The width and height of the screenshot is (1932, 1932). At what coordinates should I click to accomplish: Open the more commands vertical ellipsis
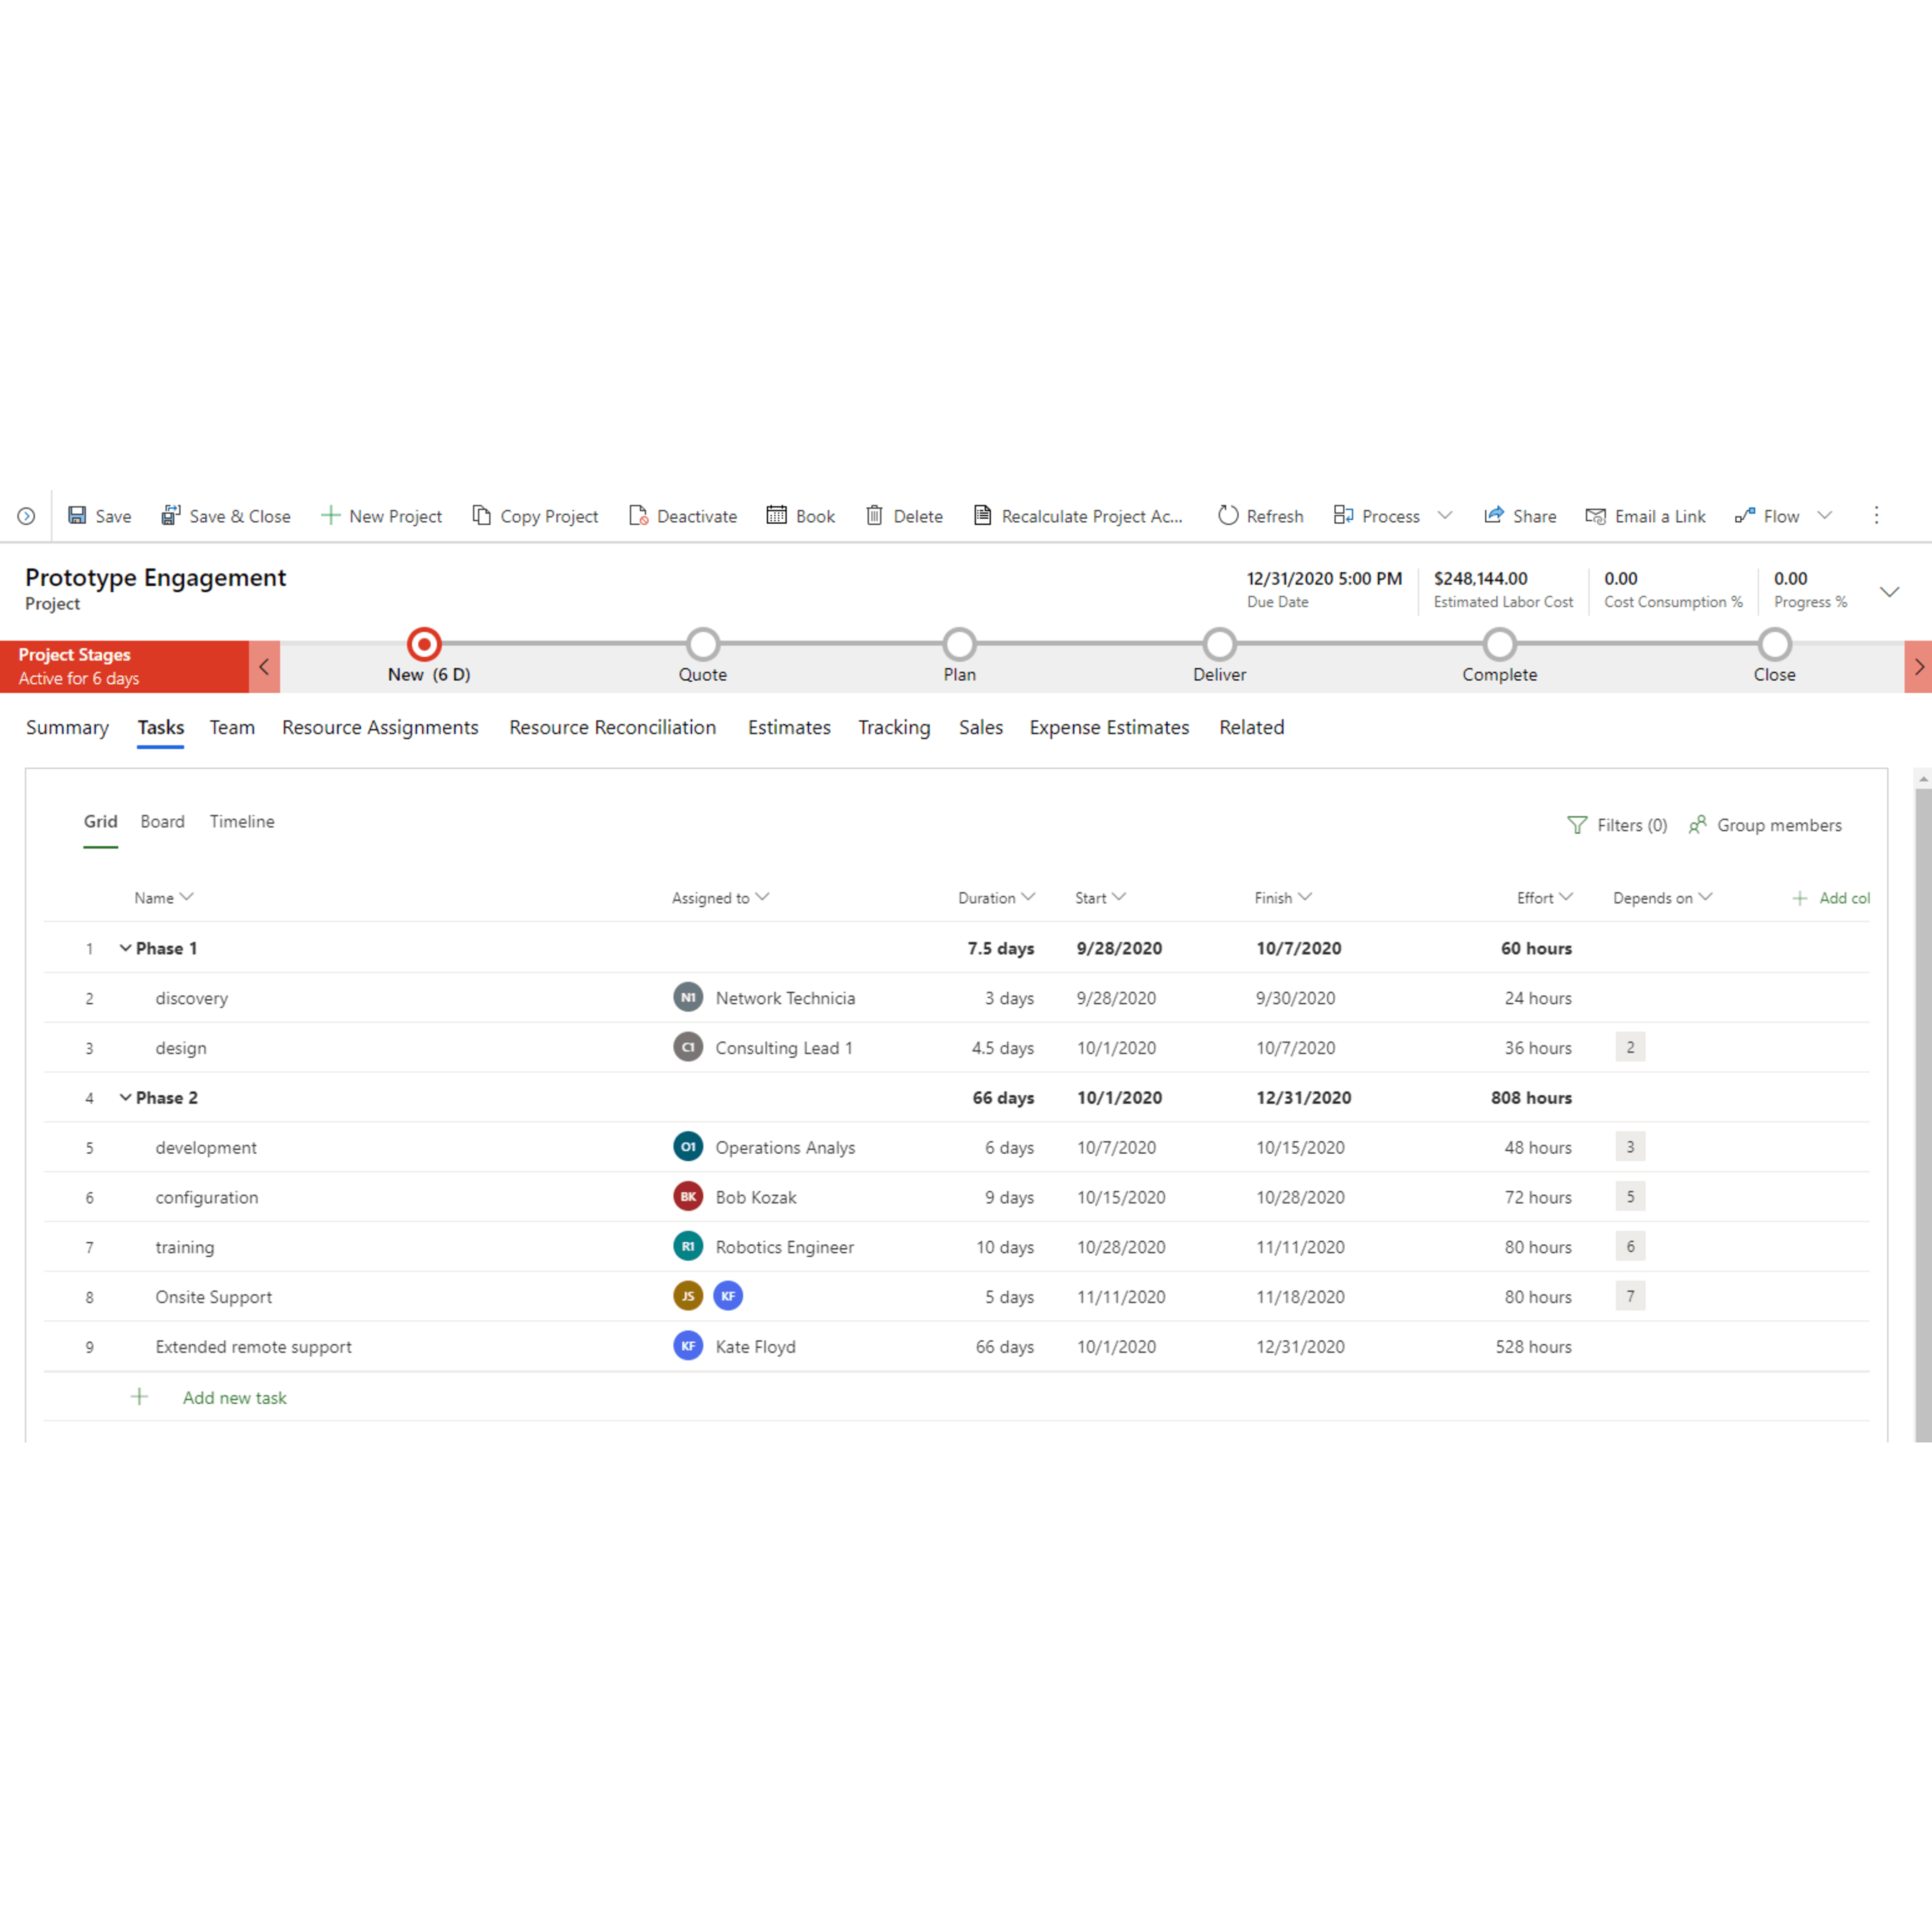(x=1876, y=515)
